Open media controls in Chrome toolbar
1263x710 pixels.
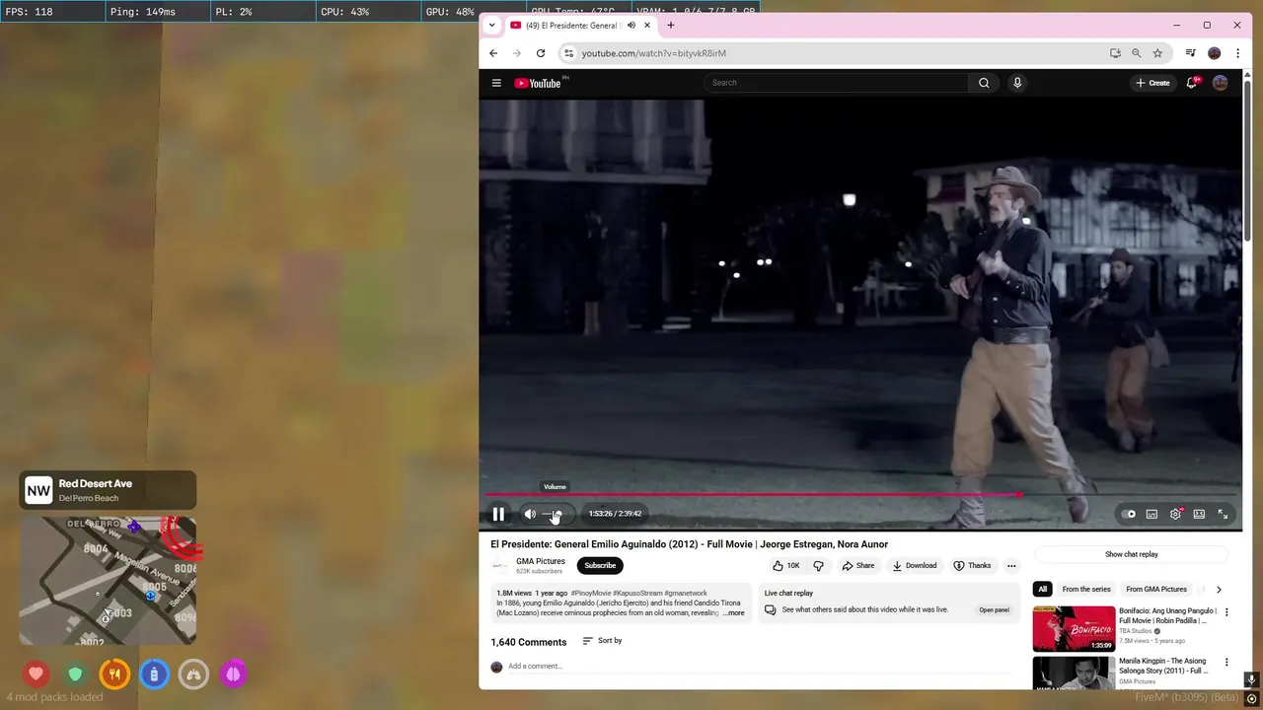(x=1191, y=53)
